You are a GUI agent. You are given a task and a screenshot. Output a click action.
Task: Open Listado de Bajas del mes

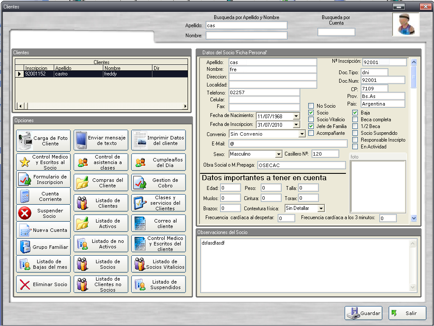(x=44, y=264)
